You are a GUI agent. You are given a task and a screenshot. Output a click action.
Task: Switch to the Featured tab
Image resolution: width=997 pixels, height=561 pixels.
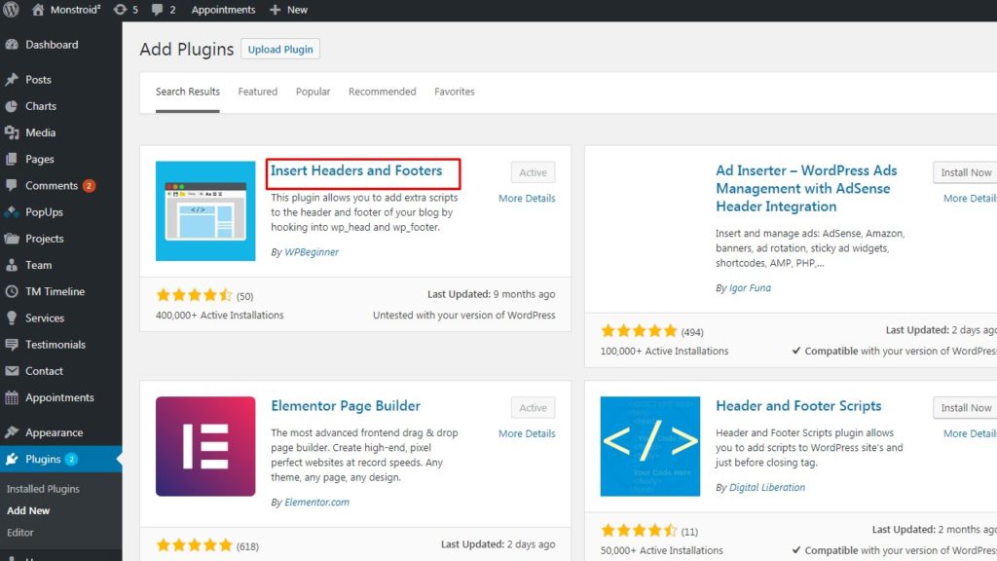click(x=257, y=92)
